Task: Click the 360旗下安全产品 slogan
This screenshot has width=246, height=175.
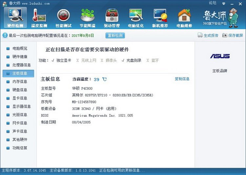Action: coord(215,24)
